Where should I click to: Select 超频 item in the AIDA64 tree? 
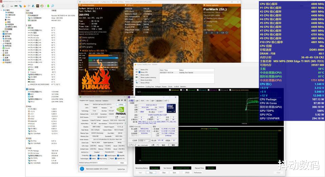click(x=9, y=22)
